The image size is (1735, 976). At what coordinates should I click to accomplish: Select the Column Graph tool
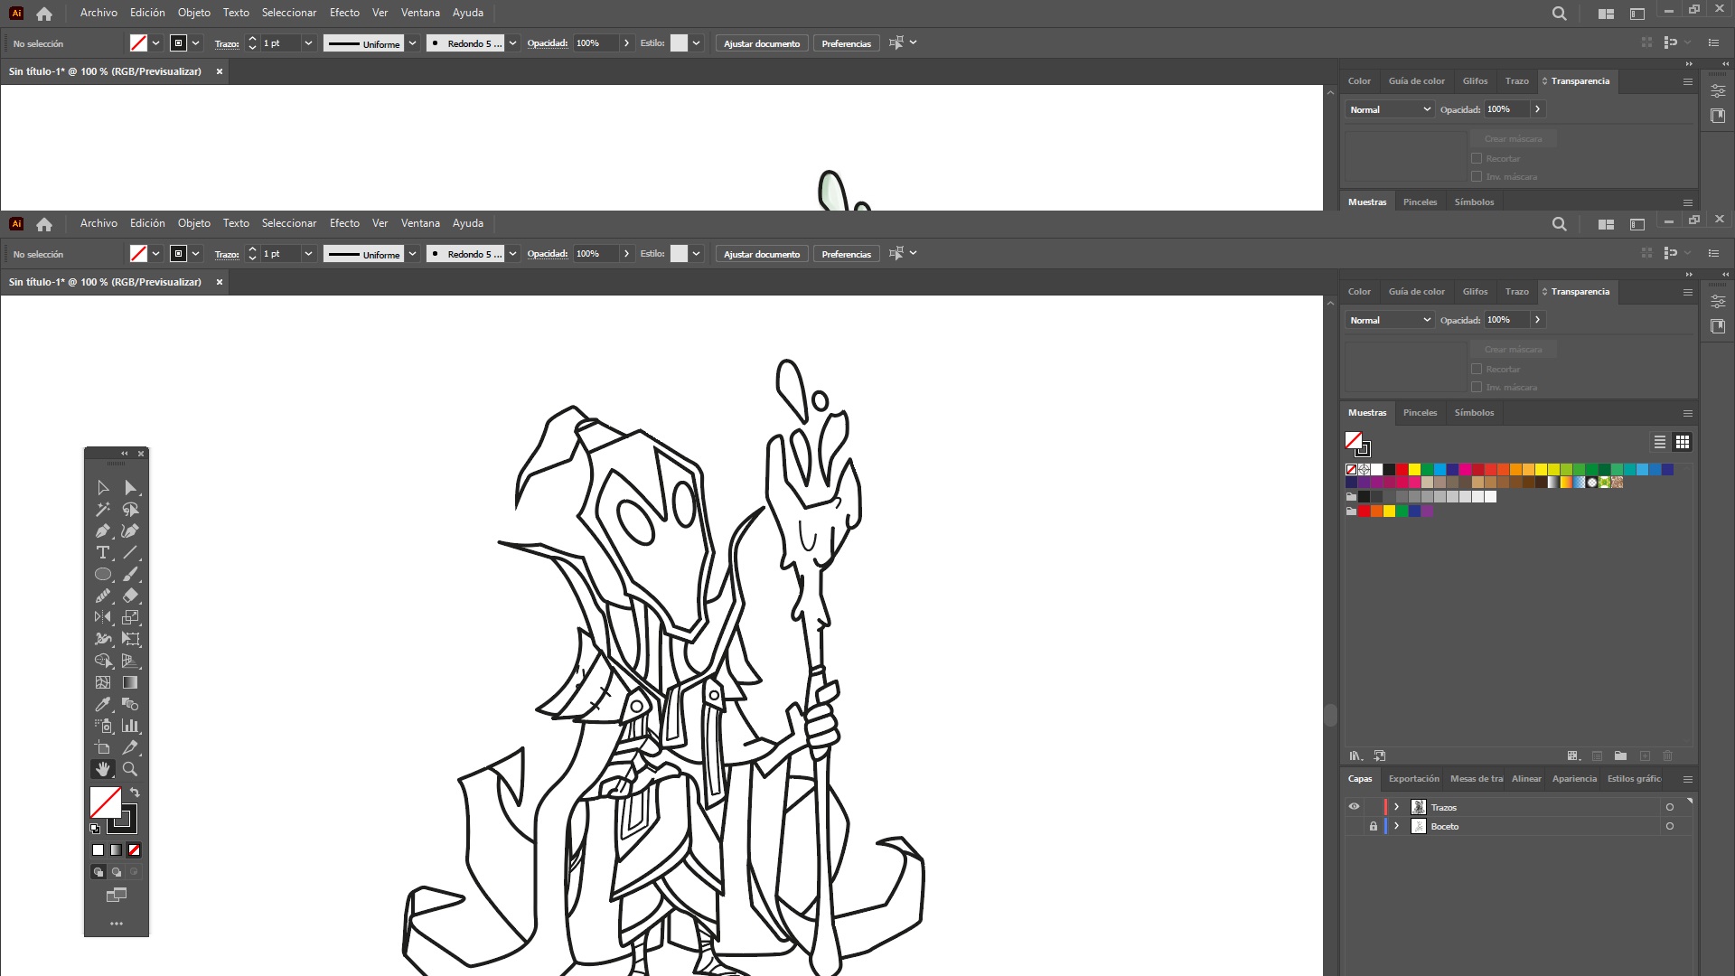click(130, 727)
